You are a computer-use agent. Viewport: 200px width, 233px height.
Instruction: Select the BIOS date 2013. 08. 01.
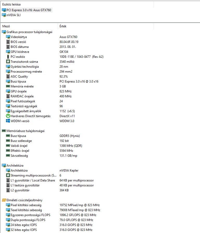[68, 47]
